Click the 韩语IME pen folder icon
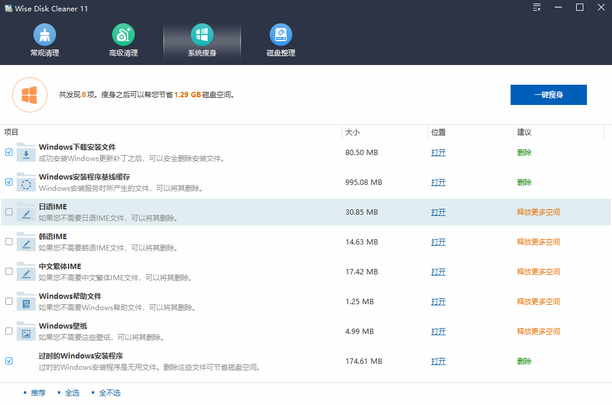 (26, 242)
